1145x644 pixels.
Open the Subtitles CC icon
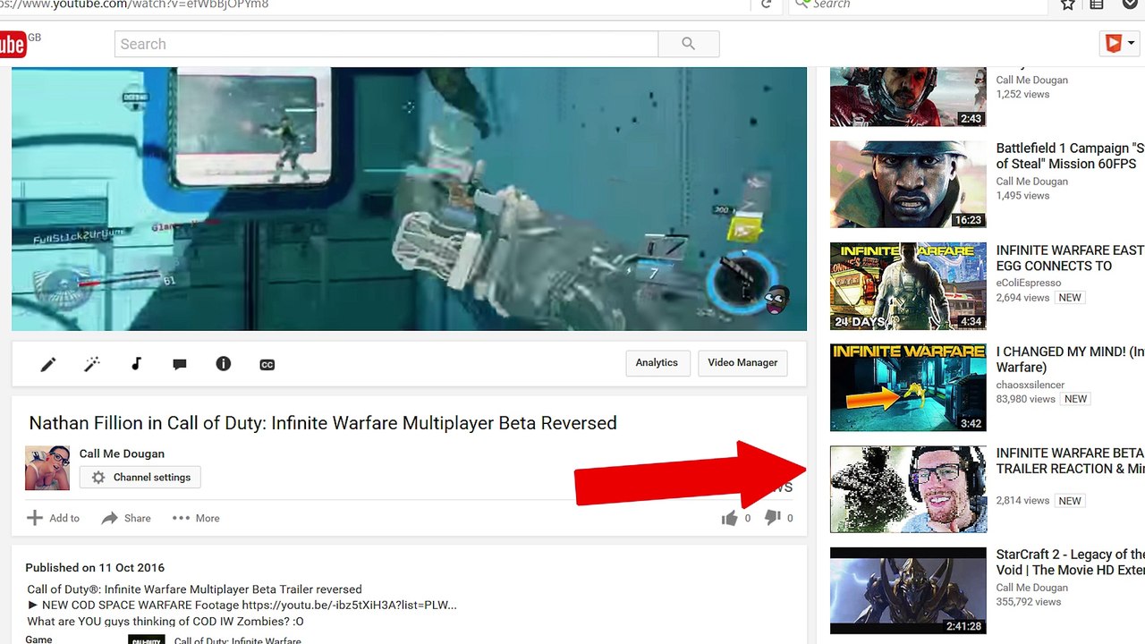[267, 365]
